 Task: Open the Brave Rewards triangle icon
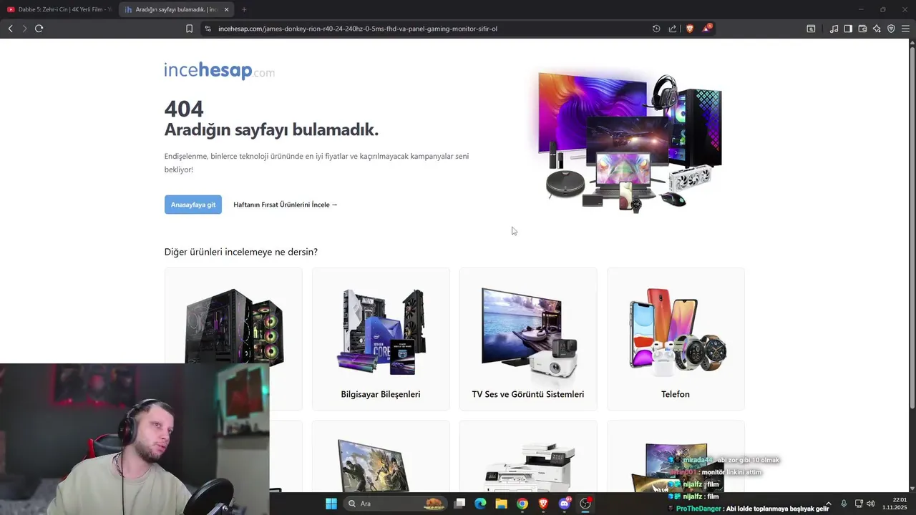click(707, 28)
